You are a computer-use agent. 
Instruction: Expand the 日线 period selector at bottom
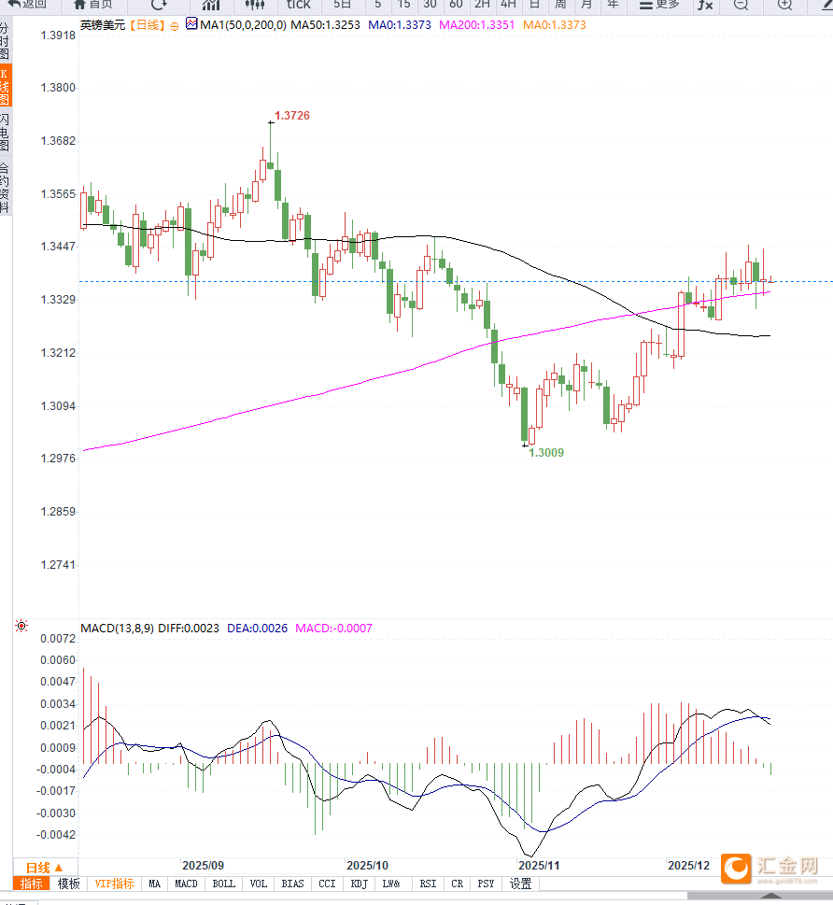pyautogui.click(x=45, y=867)
